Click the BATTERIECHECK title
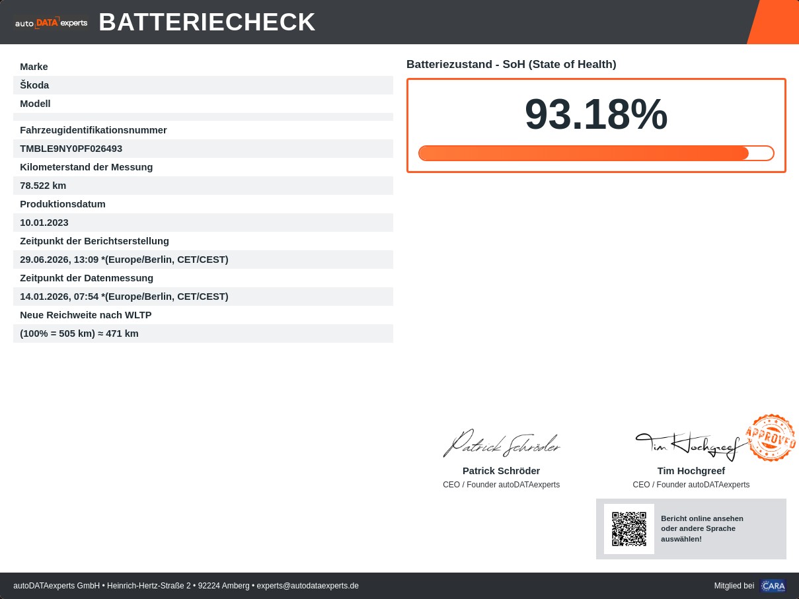Viewport: 799px width, 599px height. (208, 22)
